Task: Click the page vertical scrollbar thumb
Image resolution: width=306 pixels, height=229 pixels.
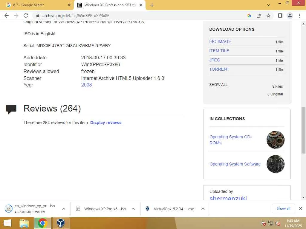Action: (304, 130)
